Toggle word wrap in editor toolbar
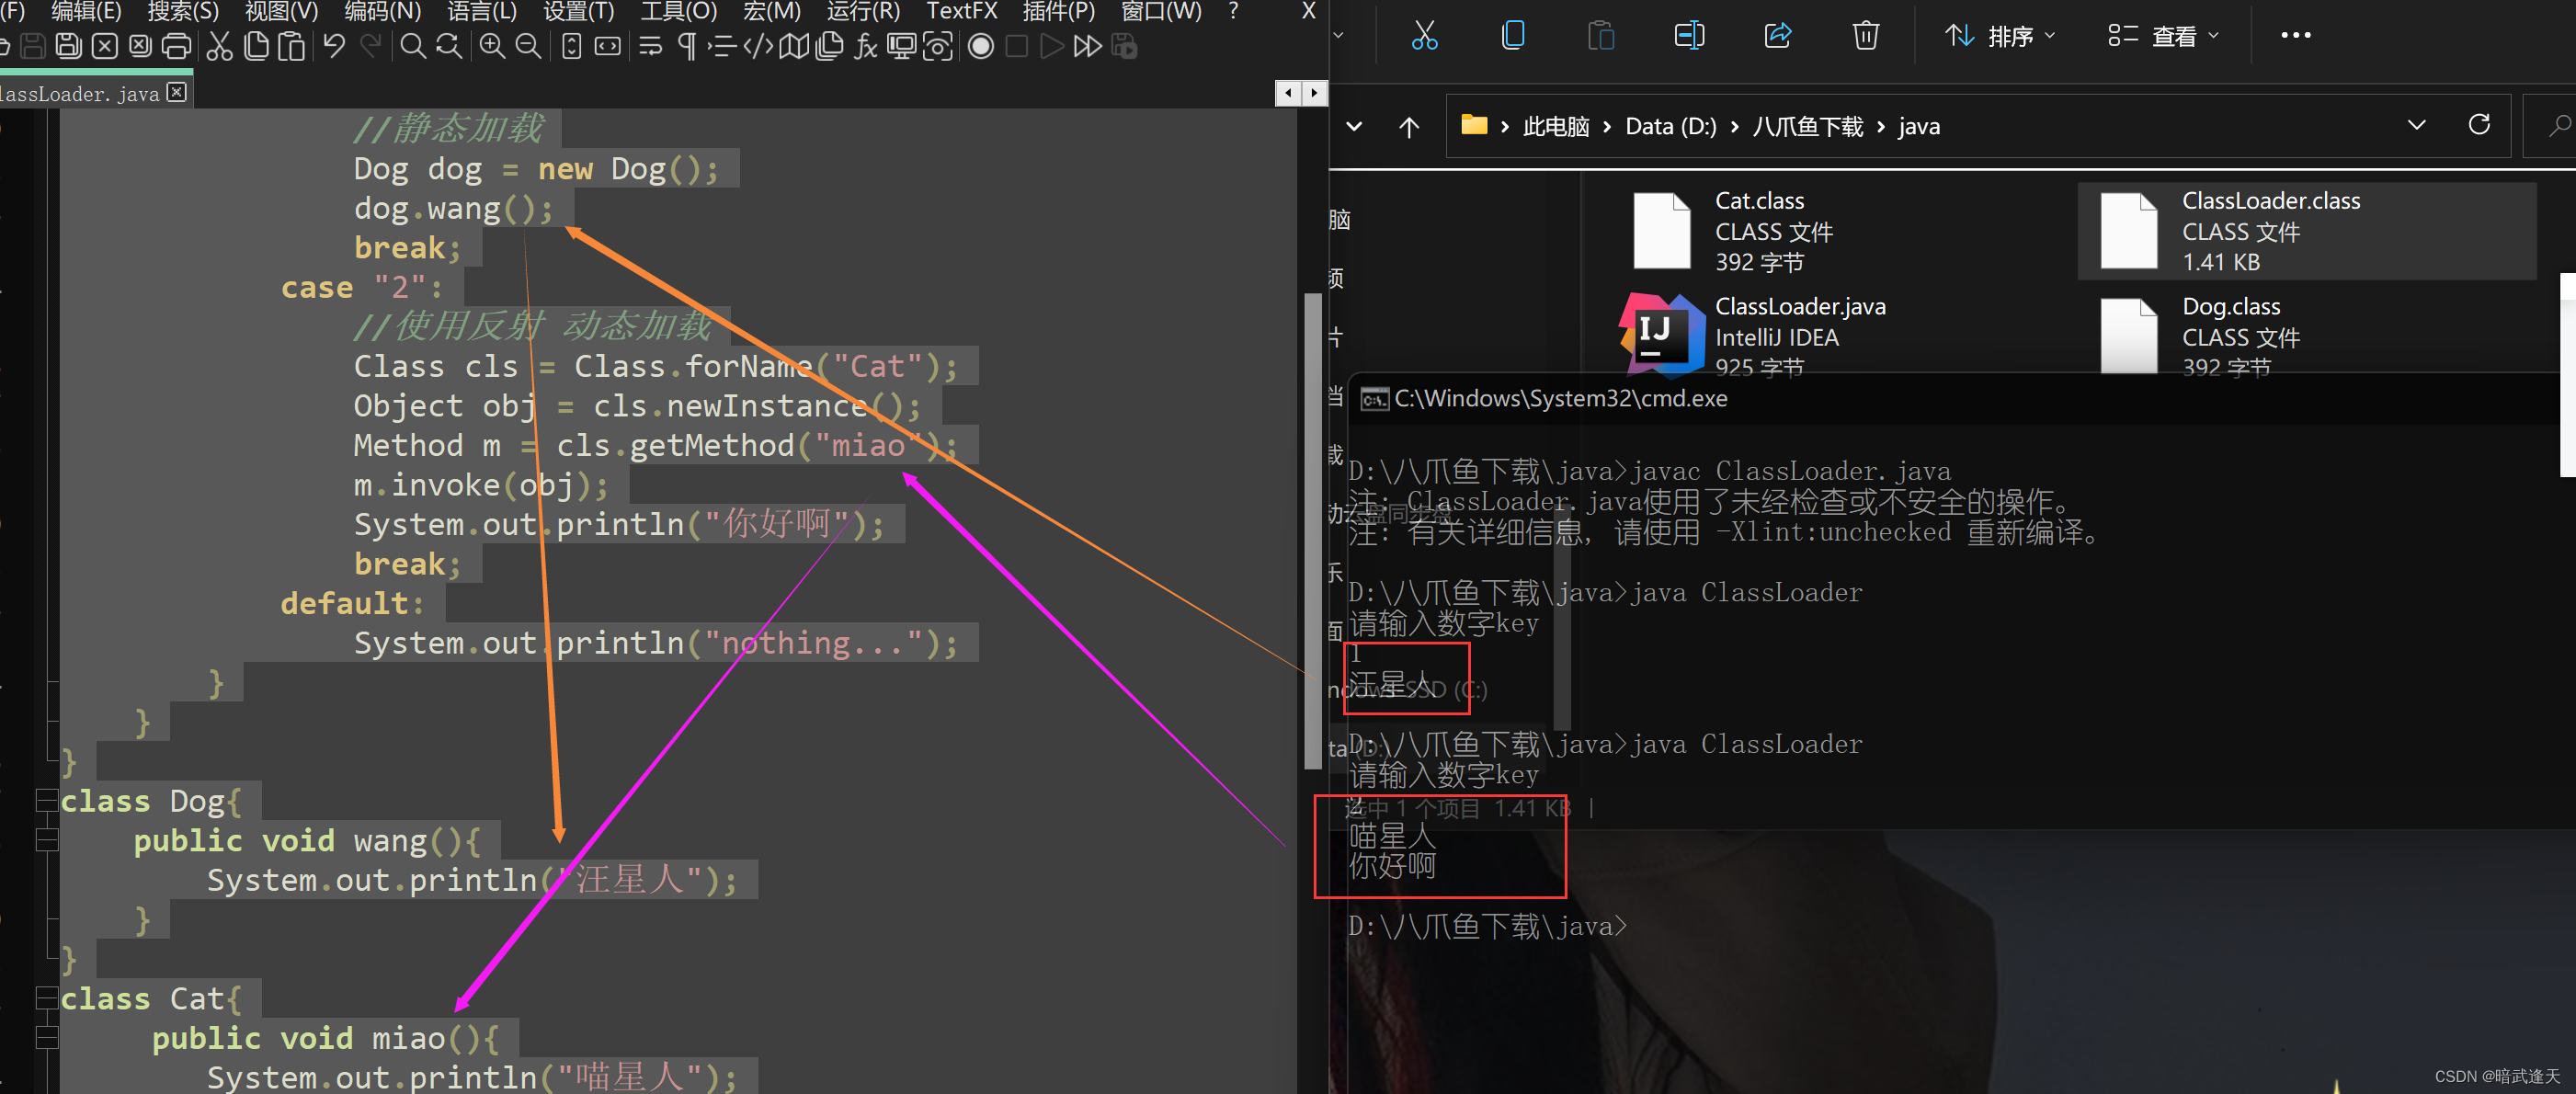The height and width of the screenshot is (1094, 2576). tap(651, 46)
